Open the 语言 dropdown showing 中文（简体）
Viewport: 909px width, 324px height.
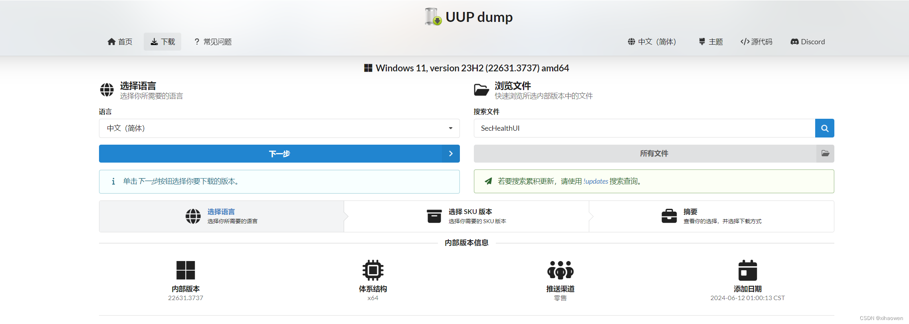279,128
